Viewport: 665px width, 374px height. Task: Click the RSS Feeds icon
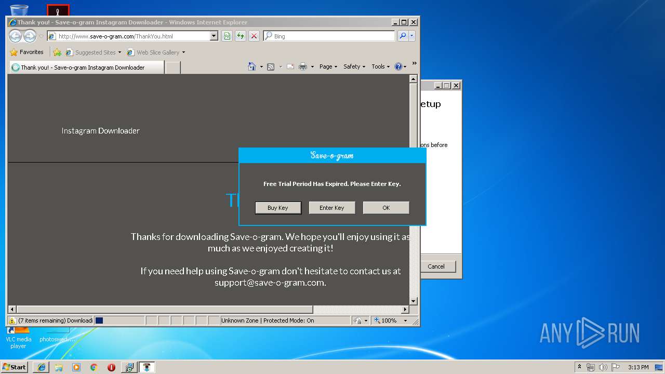[x=271, y=66]
